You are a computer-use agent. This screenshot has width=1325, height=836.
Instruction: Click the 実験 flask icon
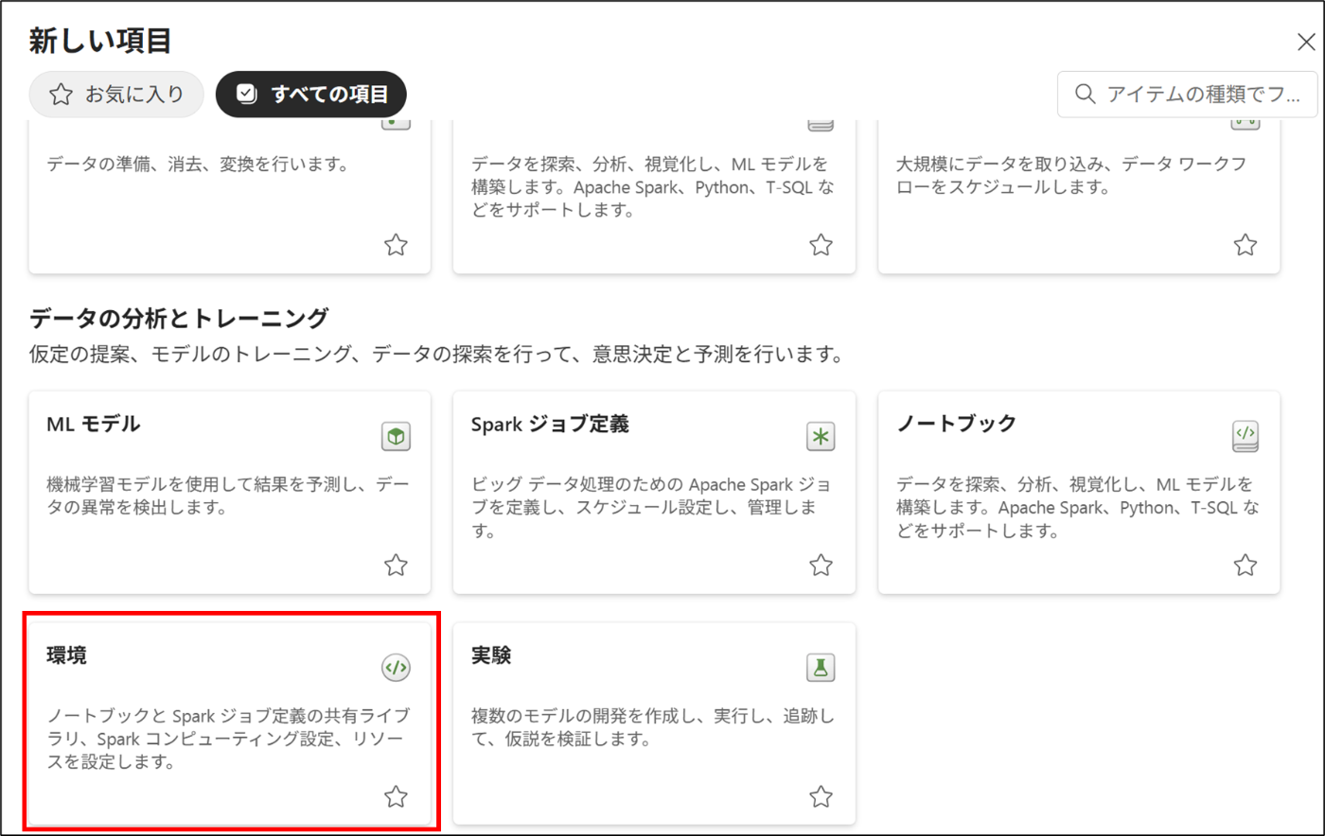coord(821,667)
